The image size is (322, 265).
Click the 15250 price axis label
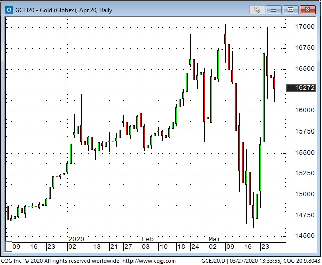coord(305,173)
